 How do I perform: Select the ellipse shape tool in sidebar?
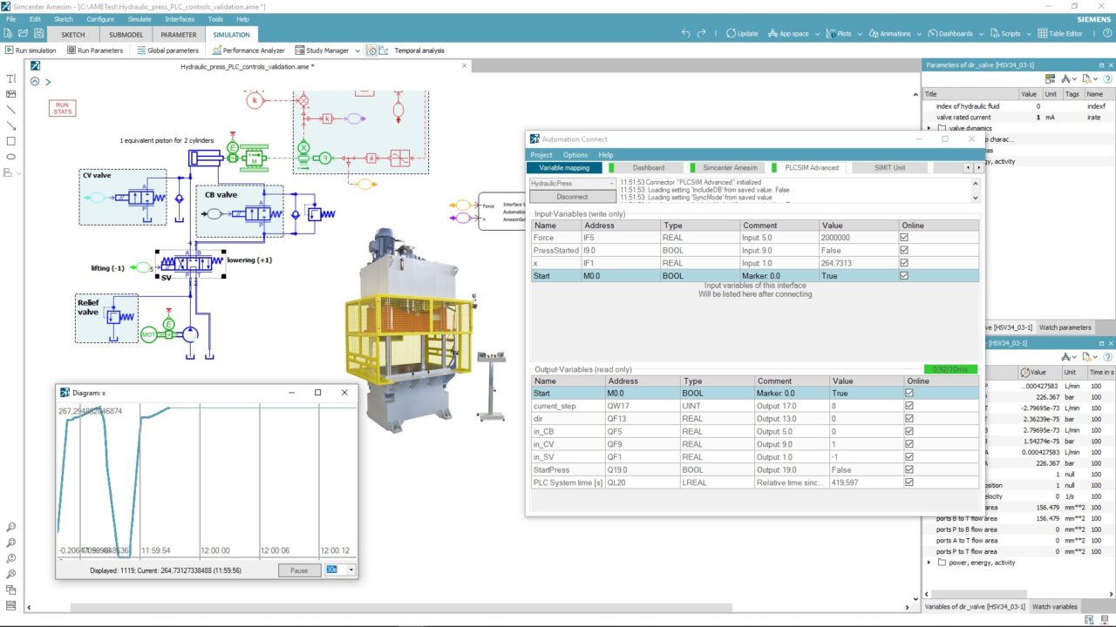[x=11, y=157]
